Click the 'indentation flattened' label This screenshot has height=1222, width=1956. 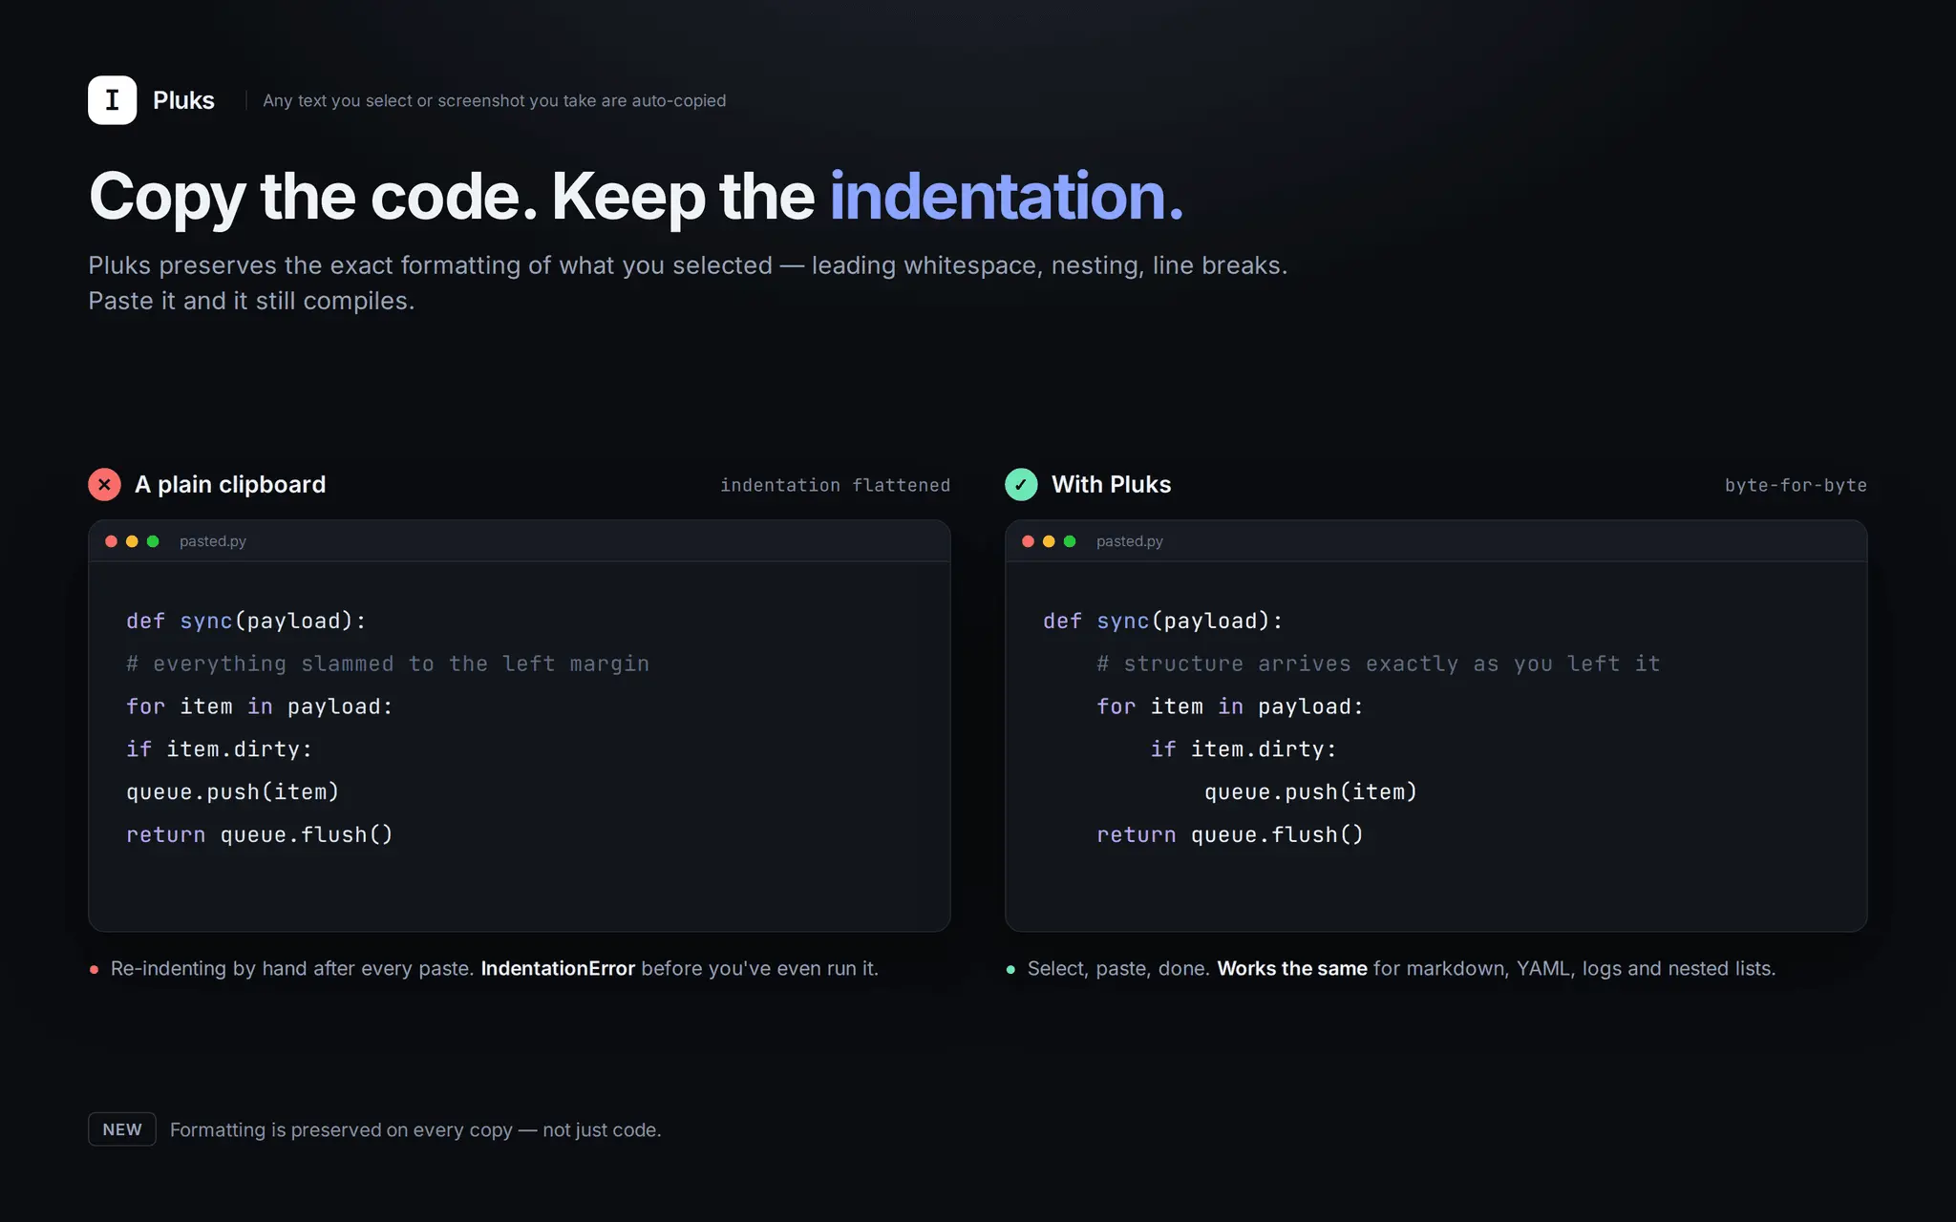835,485
